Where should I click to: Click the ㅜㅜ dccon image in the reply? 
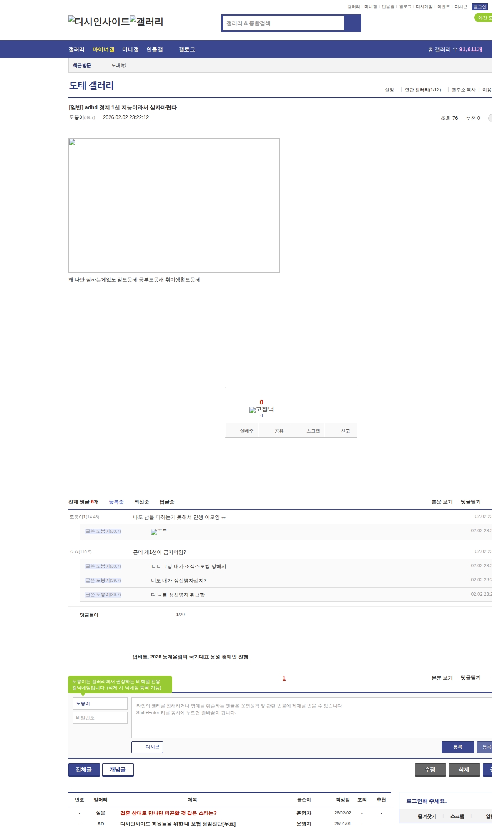[x=159, y=531]
